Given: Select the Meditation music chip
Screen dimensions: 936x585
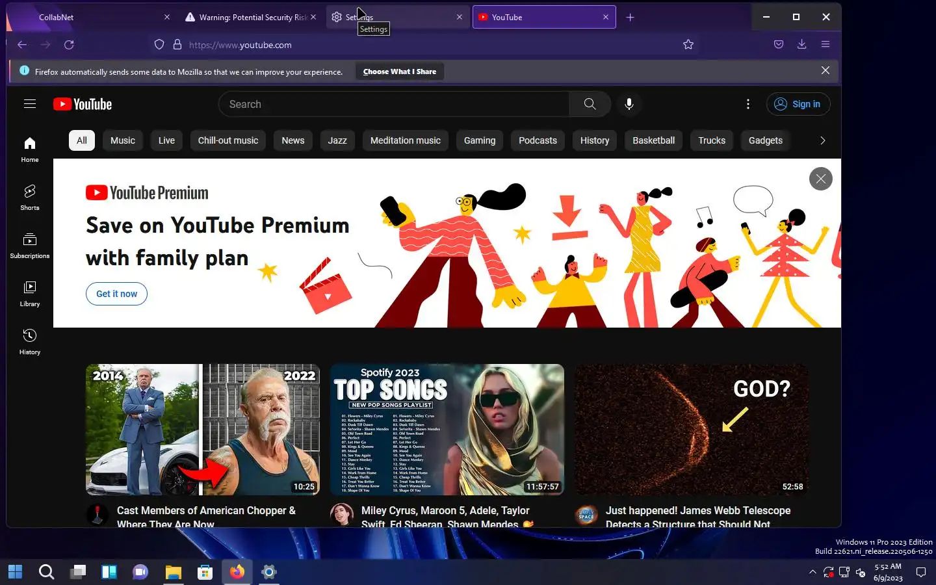Looking at the screenshot, I should [x=406, y=140].
